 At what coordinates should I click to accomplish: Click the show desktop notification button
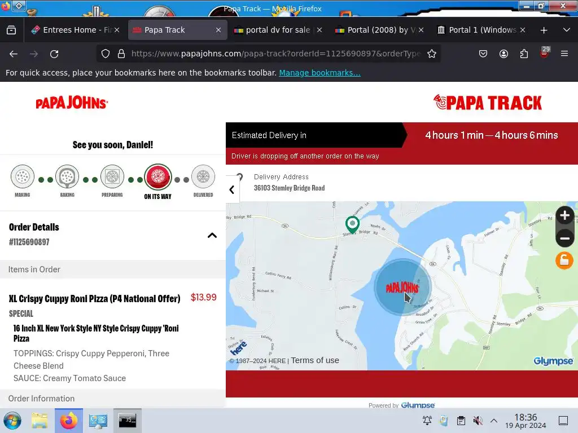tap(563, 421)
